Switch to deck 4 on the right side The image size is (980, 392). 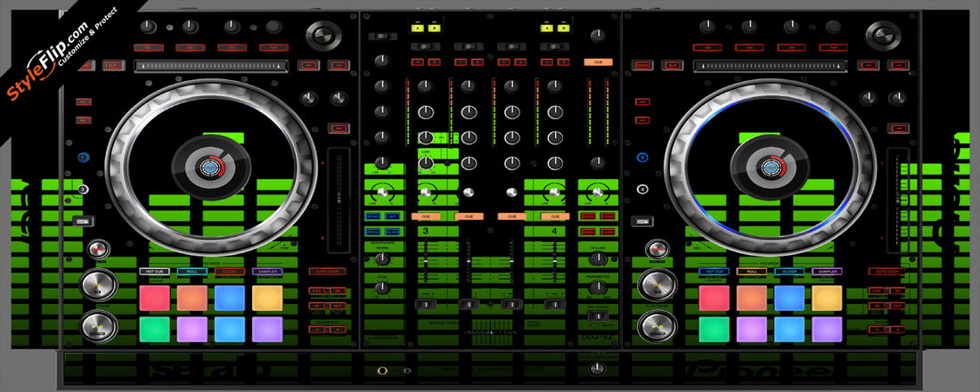(641, 189)
